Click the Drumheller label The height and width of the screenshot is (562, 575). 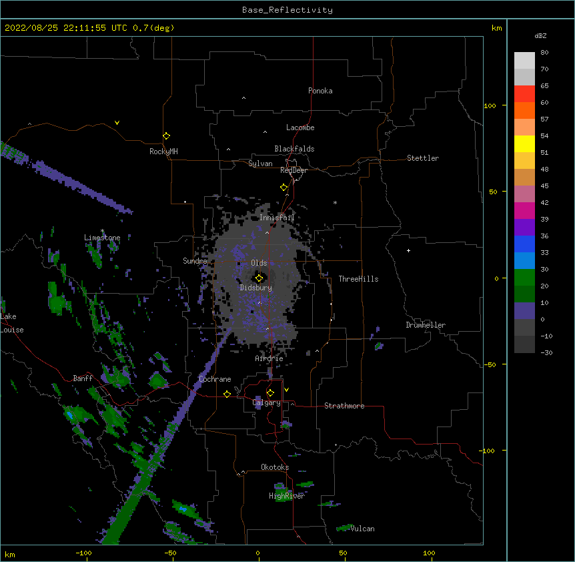[x=426, y=325]
